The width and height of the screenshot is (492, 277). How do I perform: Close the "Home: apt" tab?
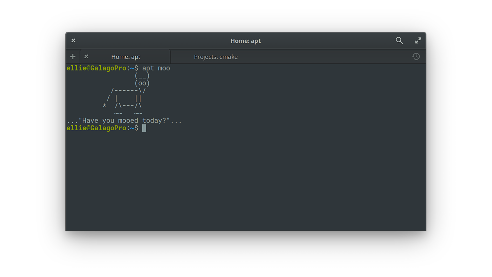pyautogui.click(x=86, y=57)
